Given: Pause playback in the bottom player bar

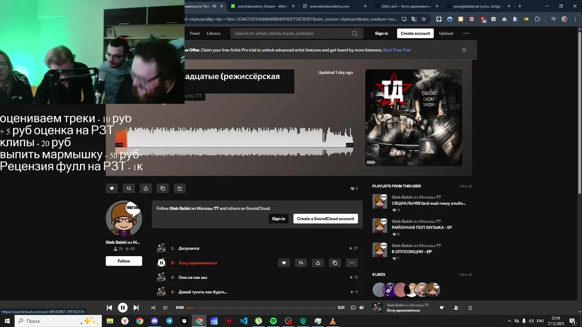Looking at the screenshot, I should tap(123, 307).
